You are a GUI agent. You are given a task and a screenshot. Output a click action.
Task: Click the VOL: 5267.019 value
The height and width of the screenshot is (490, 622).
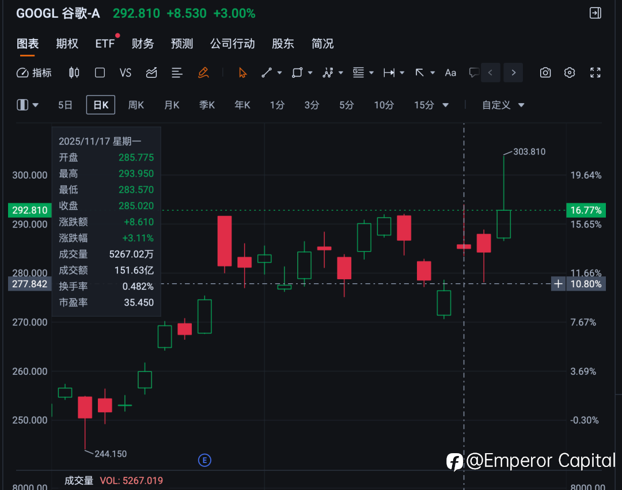pos(131,480)
